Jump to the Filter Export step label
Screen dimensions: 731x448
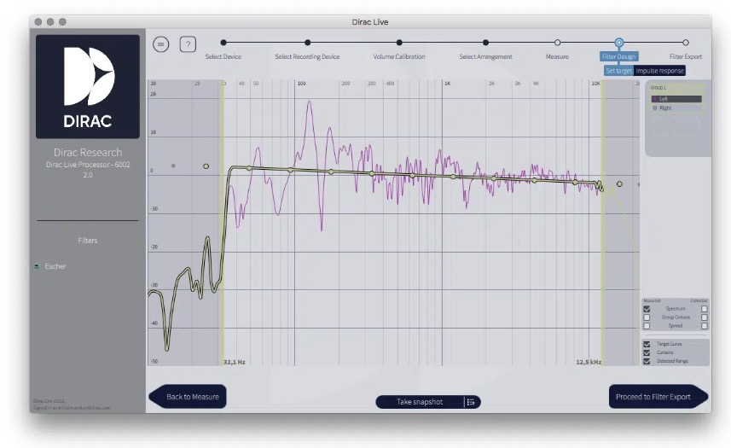pyautogui.click(x=685, y=56)
